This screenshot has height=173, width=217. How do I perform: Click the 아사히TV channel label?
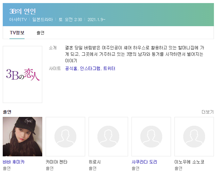[x=18, y=19]
